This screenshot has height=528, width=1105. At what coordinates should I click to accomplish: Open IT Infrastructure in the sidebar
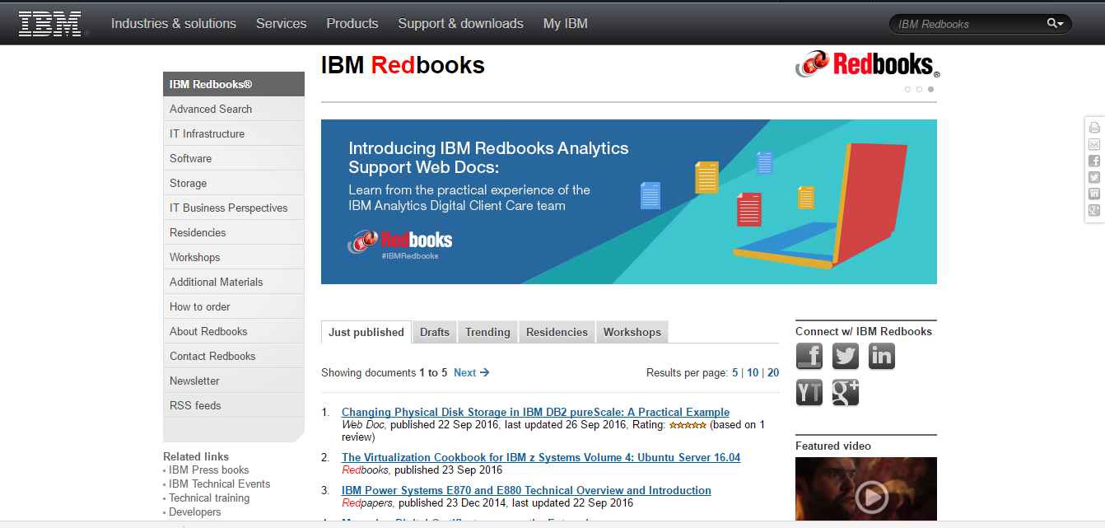click(x=234, y=133)
